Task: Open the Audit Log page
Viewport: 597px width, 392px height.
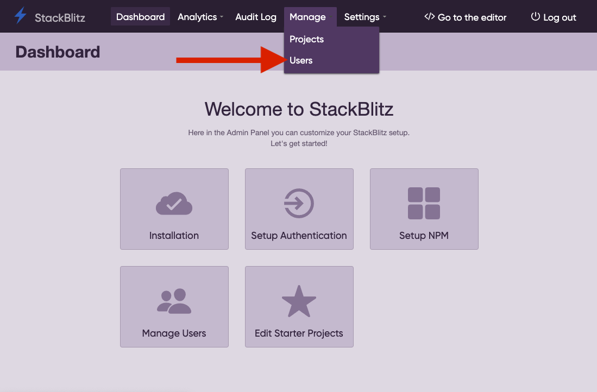Action: 256,17
